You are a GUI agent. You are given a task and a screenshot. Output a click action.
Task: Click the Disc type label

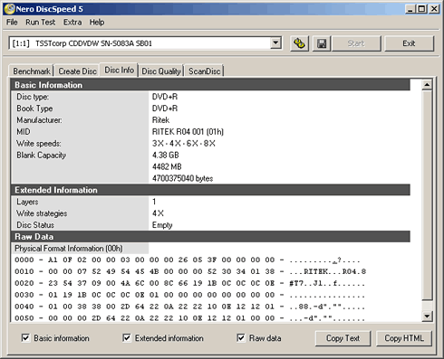[x=33, y=97]
